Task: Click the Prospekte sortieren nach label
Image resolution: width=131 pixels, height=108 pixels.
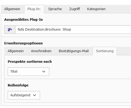Action: pyautogui.click(x=30, y=61)
